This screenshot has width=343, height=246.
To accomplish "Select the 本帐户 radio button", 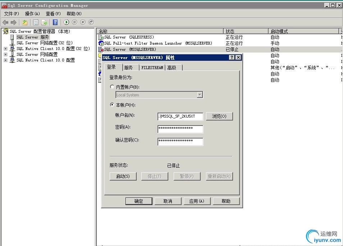I will 112,105.
